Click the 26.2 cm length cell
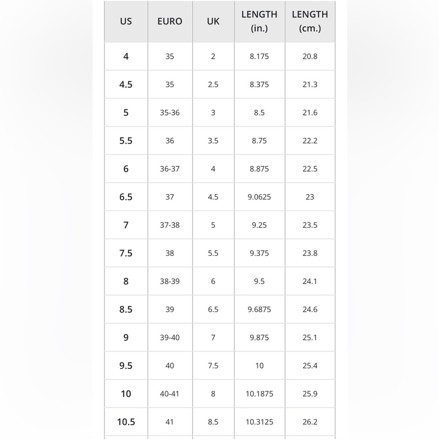The image size is (439, 439). tap(310, 422)
